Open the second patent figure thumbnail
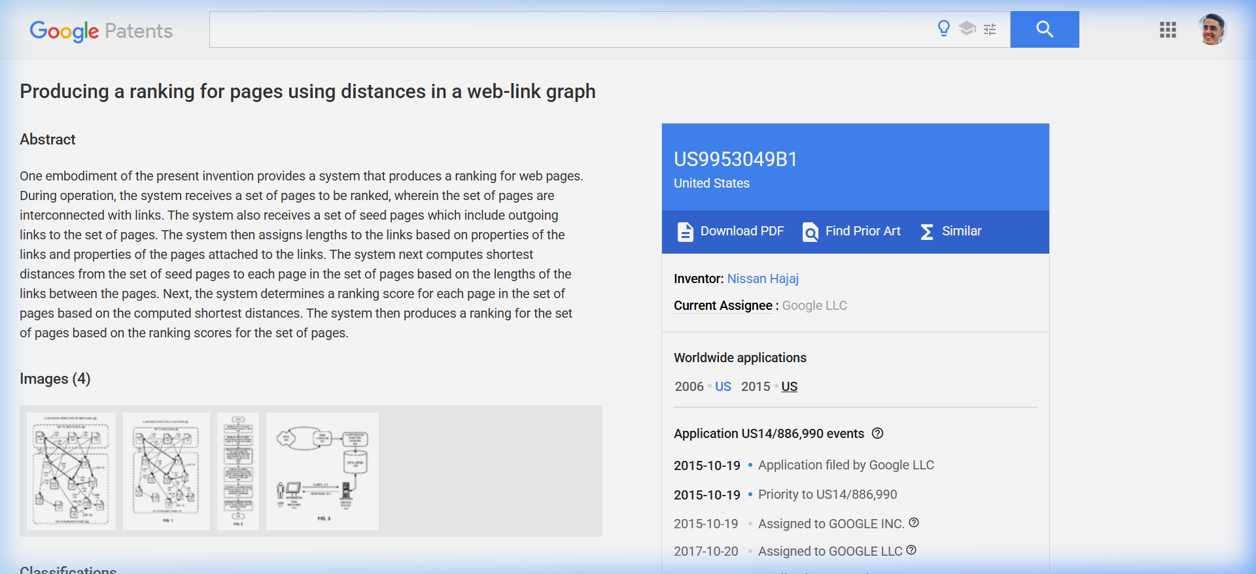The image size is (1256, 574). pyautogui.click(x=166, y=471)
